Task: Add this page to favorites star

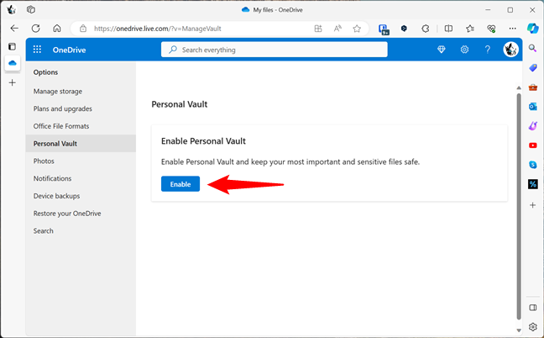Action: click(x=357, y=29)
